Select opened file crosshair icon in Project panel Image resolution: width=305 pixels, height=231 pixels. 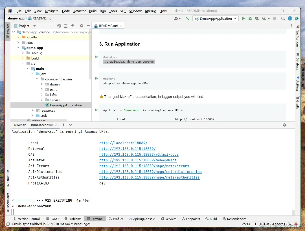[59, 26]
